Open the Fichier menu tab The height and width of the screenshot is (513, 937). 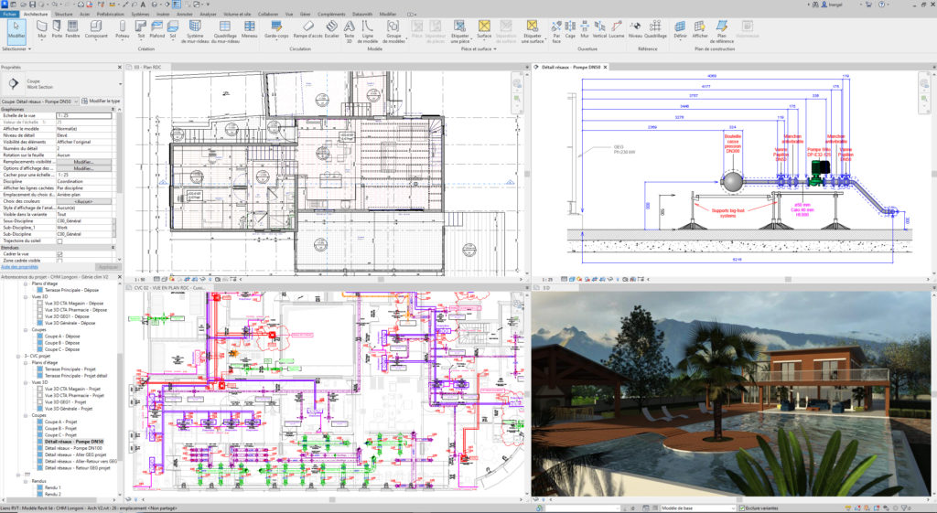9,14
